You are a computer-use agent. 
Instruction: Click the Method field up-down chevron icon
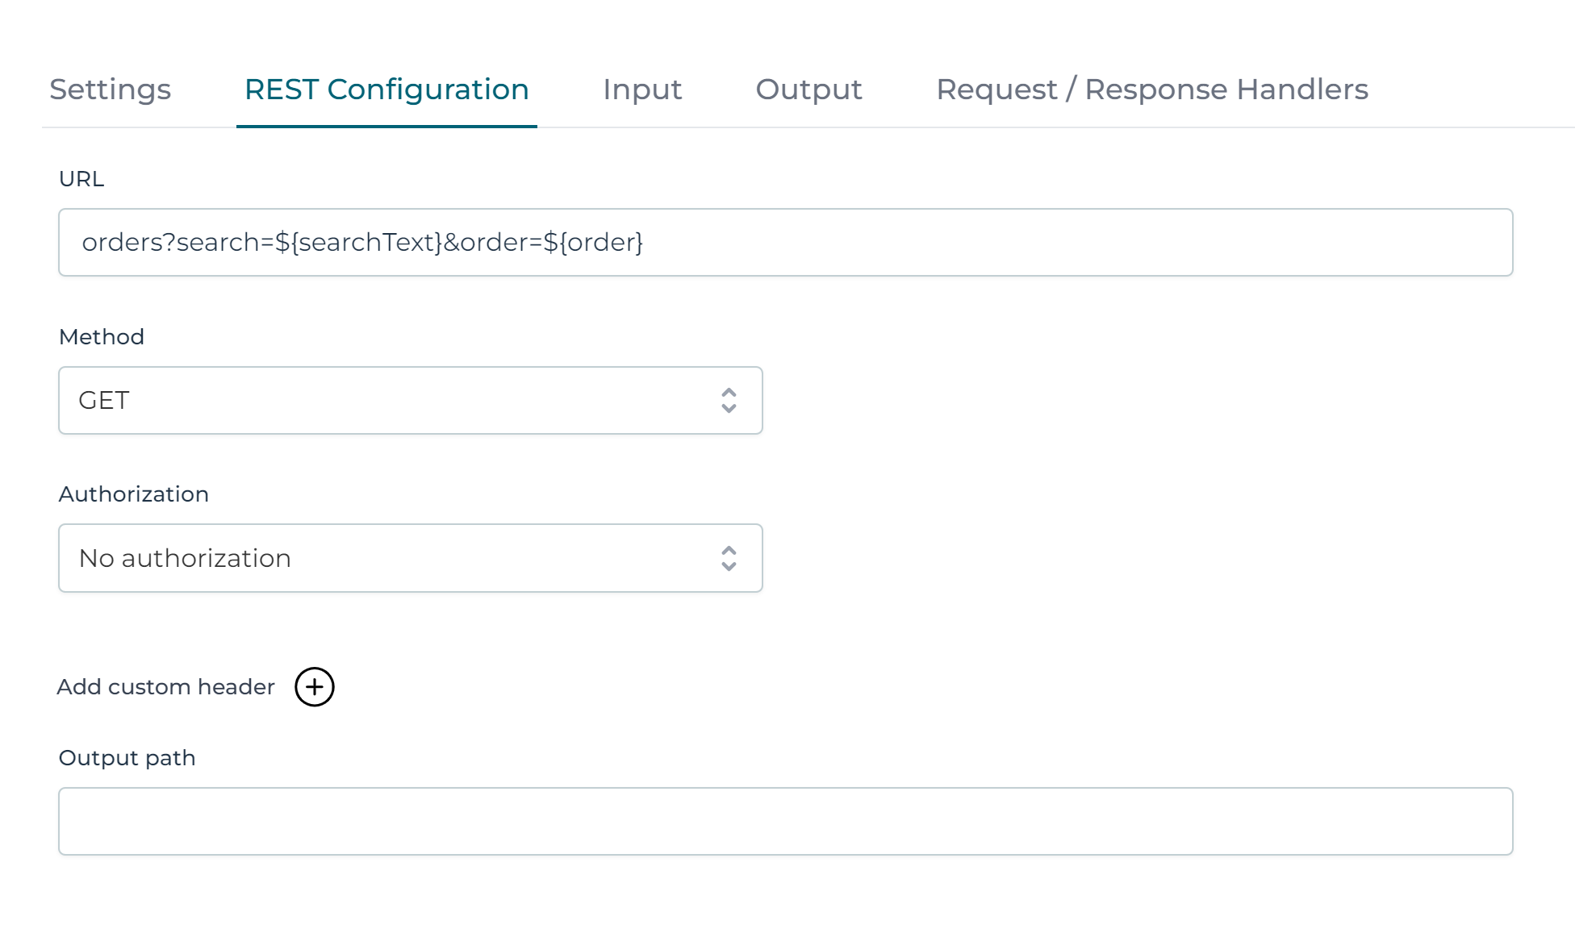(x=729, y=401)
